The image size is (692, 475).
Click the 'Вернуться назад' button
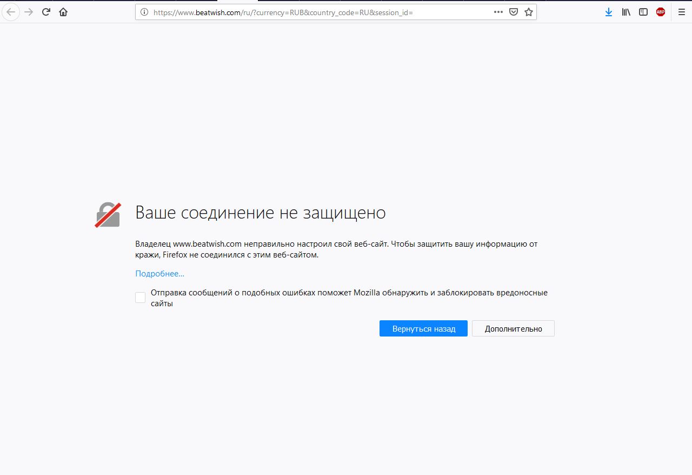[423, 328]
